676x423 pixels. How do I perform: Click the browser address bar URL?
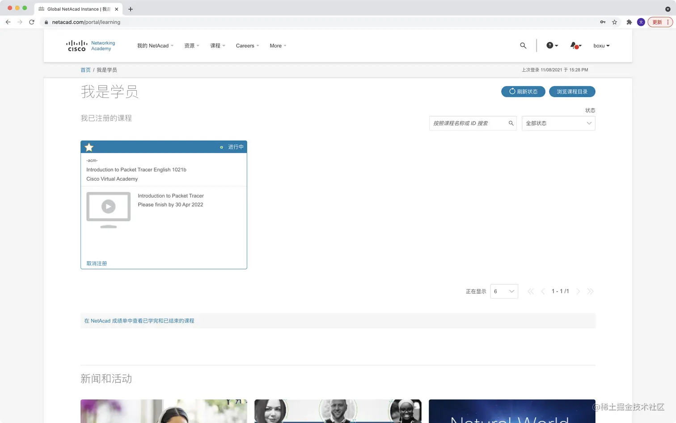pos(86,22)
